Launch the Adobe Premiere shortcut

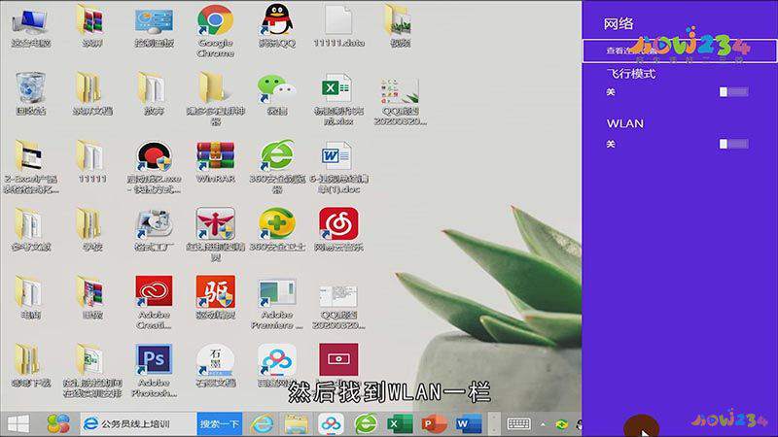pos(277,293)
